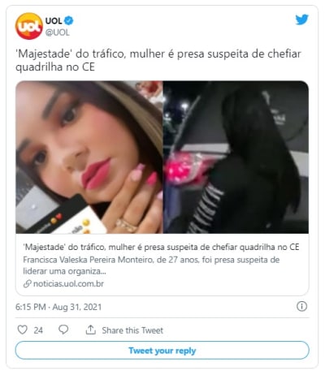Click the 24 likes count
The height and width of the screenshot is (375, 325).
38,330
